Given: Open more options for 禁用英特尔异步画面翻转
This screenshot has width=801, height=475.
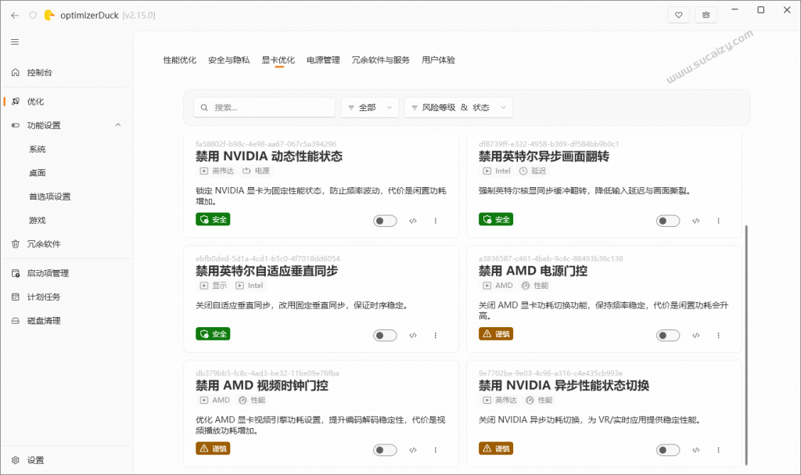Looking at the screenshot, I should click(x=718, y=221).
